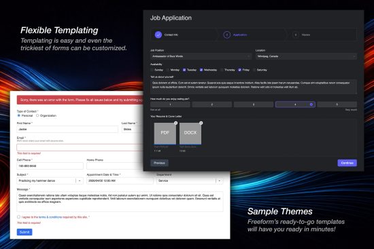Image resolution: width=374 pixels, height=249 pixels.
Task: Click the Flexible Templating heading
Action: pyautogui.click(x=59, y=31)
